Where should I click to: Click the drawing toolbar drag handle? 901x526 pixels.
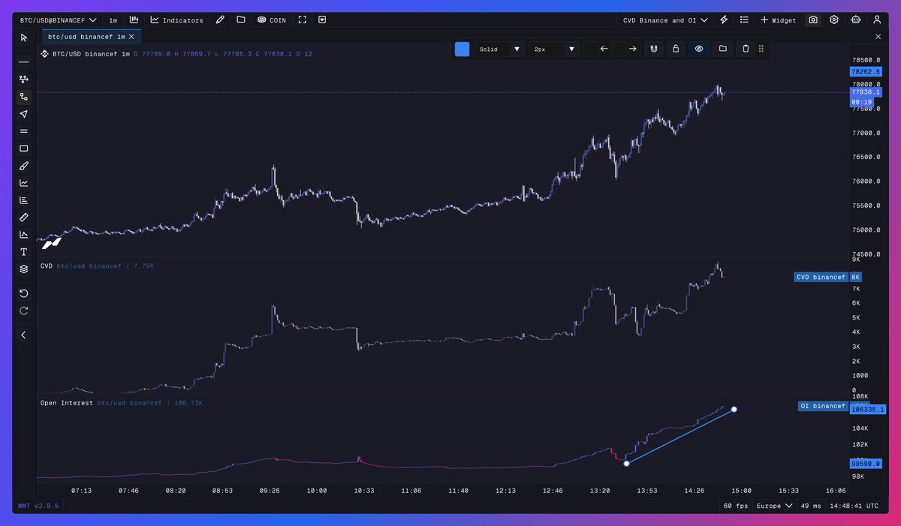(761, 49)
